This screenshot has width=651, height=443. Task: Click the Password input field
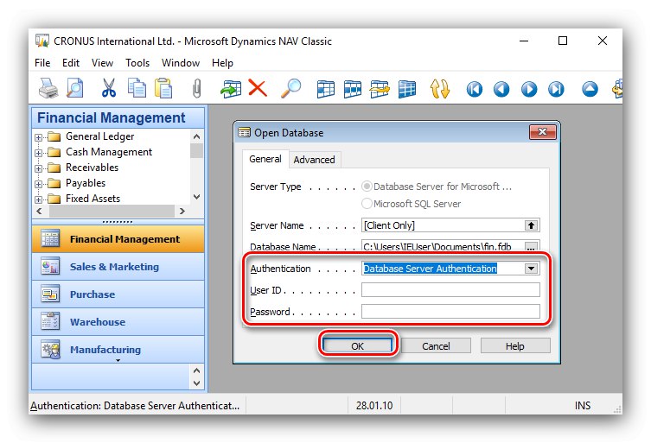click(x=450, y=311)
